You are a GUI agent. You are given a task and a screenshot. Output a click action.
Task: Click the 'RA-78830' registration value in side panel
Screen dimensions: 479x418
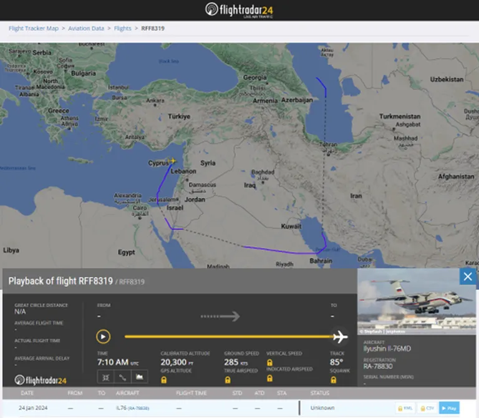click(x=378, y=366)
